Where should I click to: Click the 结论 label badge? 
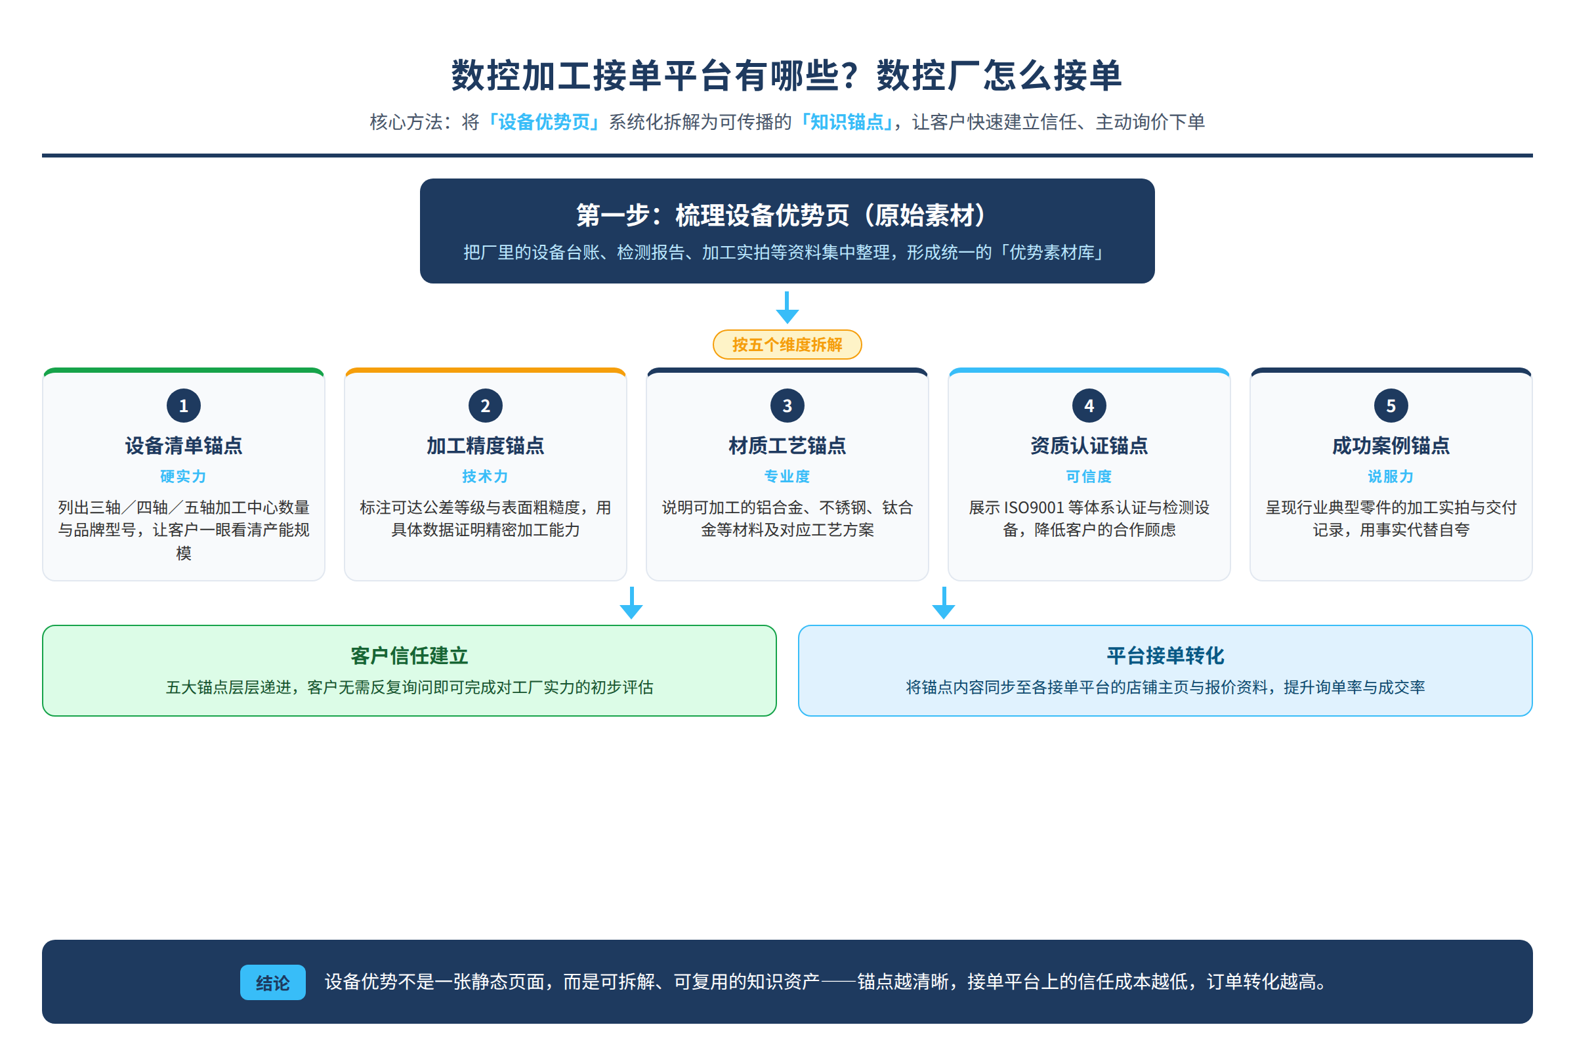point(273,982)
